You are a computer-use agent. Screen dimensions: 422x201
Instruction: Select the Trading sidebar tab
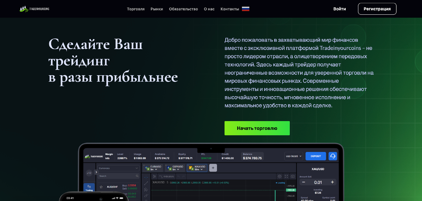(x=89, y=188)
